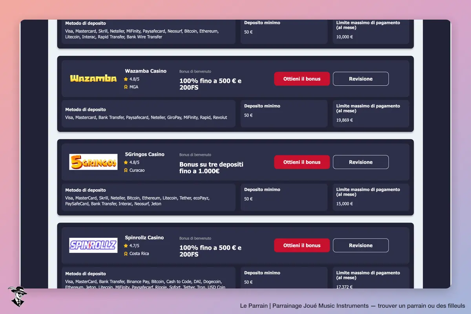Click the 17,372 € payout limit value
The width and height of the screenshot is (471, 314).
[345, 287]
